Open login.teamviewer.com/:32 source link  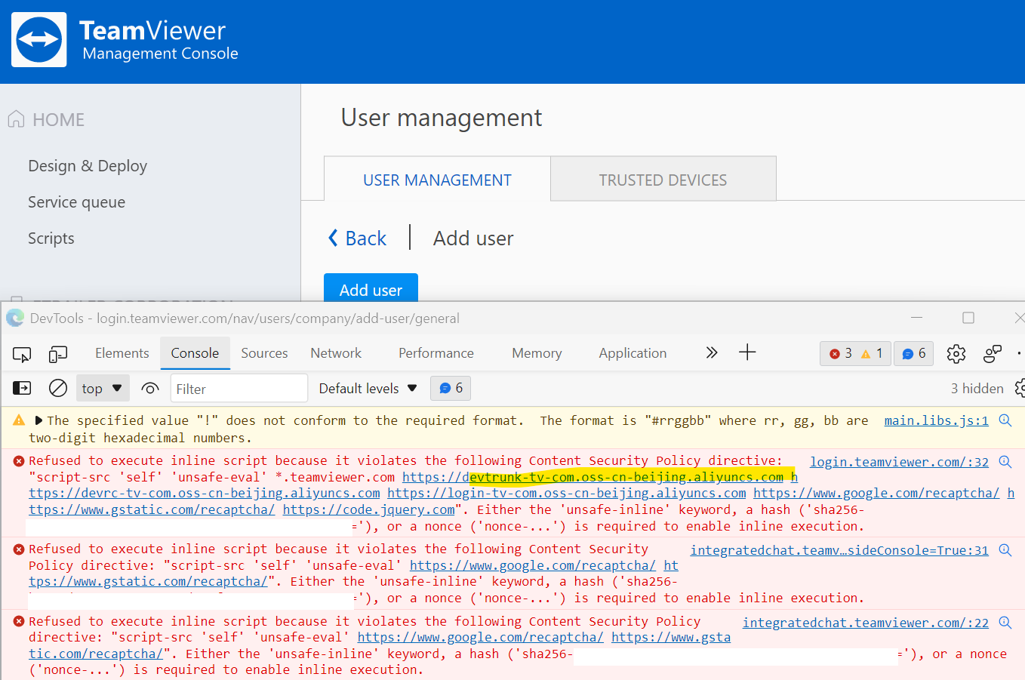(x=899, y=462)
